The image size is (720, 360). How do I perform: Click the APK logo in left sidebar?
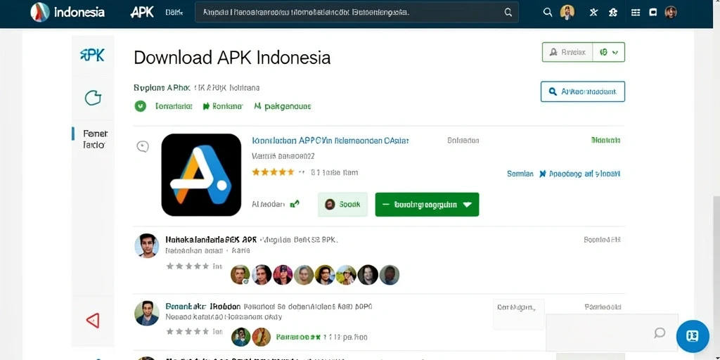point(92,55)
